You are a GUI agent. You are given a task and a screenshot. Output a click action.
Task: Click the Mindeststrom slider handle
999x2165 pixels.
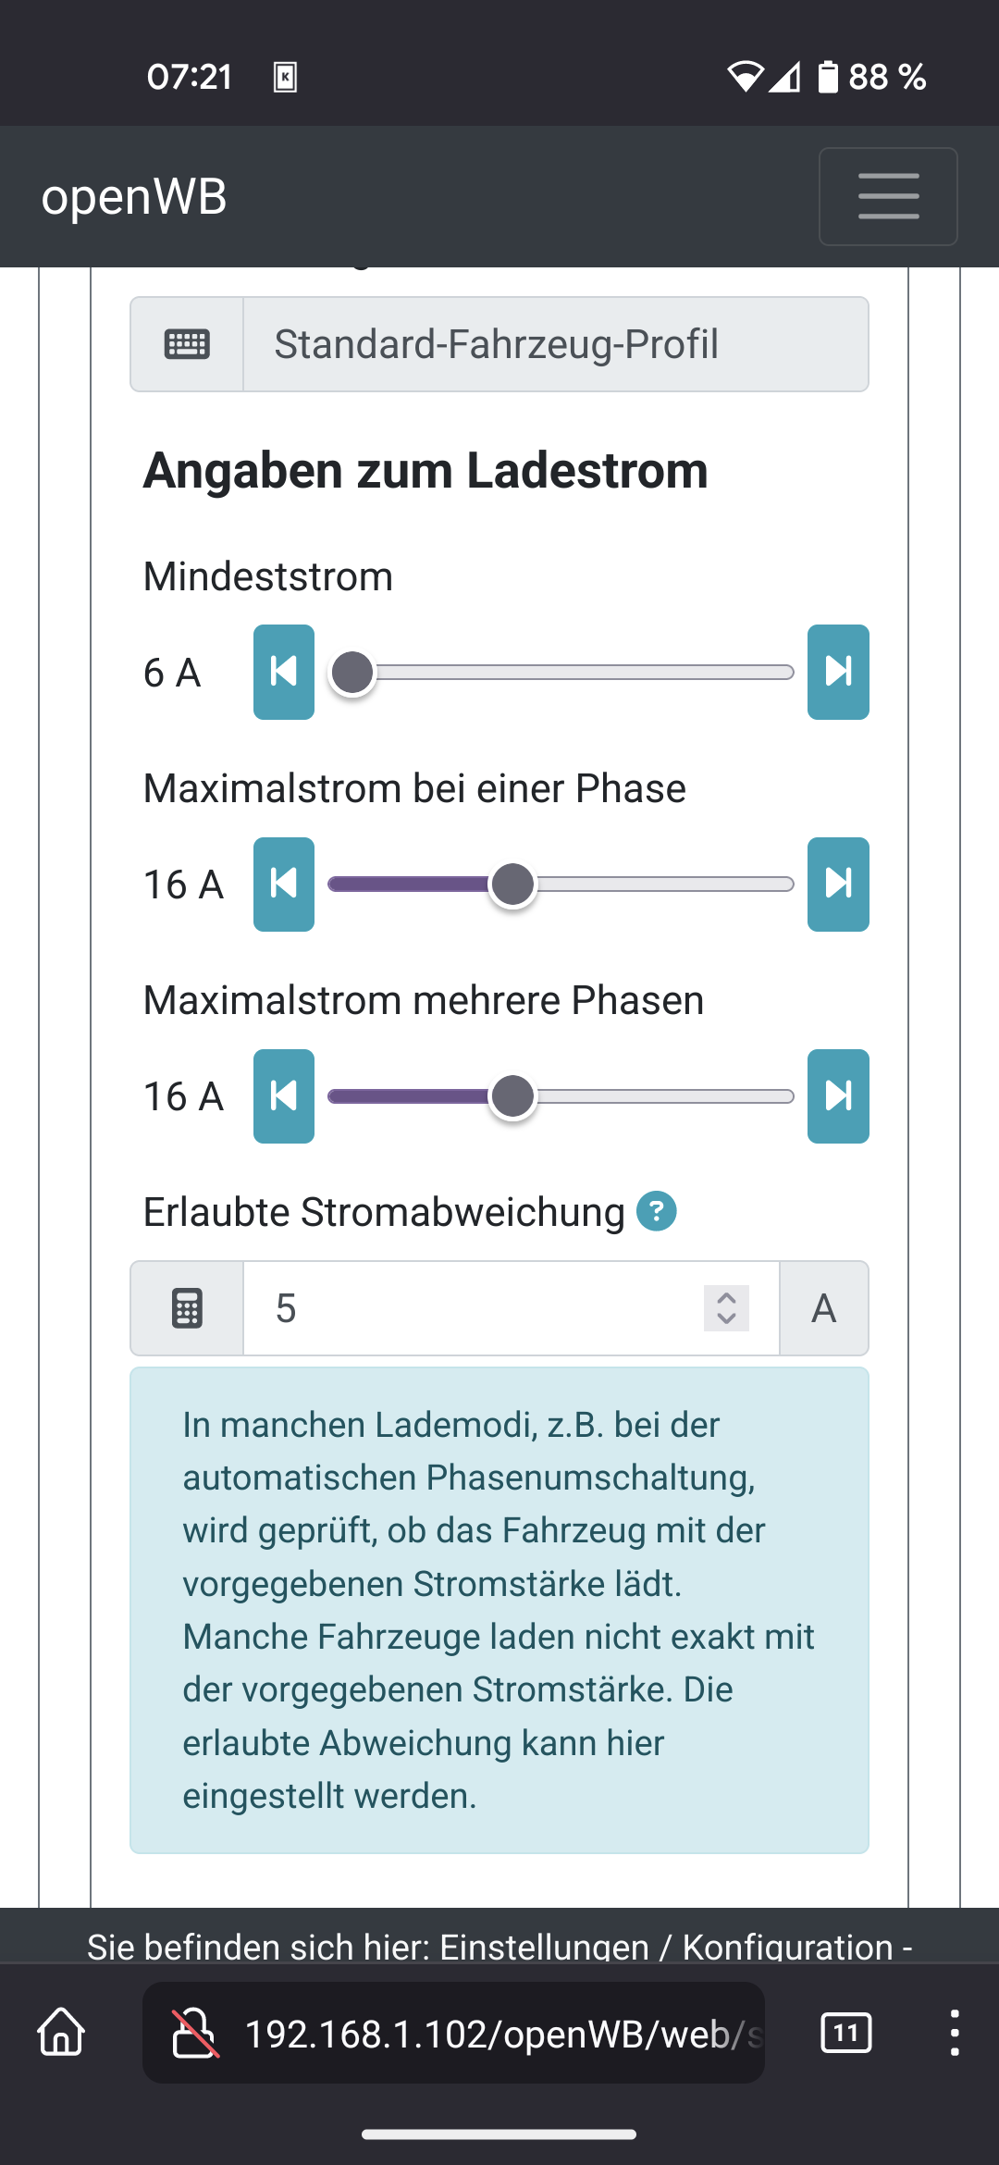pos(352,673)
